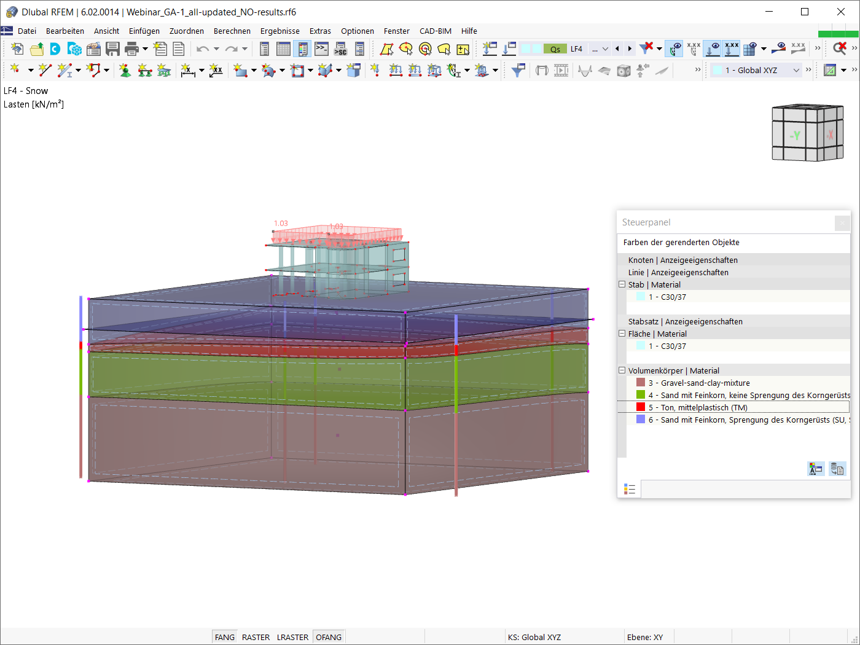The height and width of the screenshot is (645, 860).
Task: Toggle the FANG snap in status bar
Action: click(224, 637)
